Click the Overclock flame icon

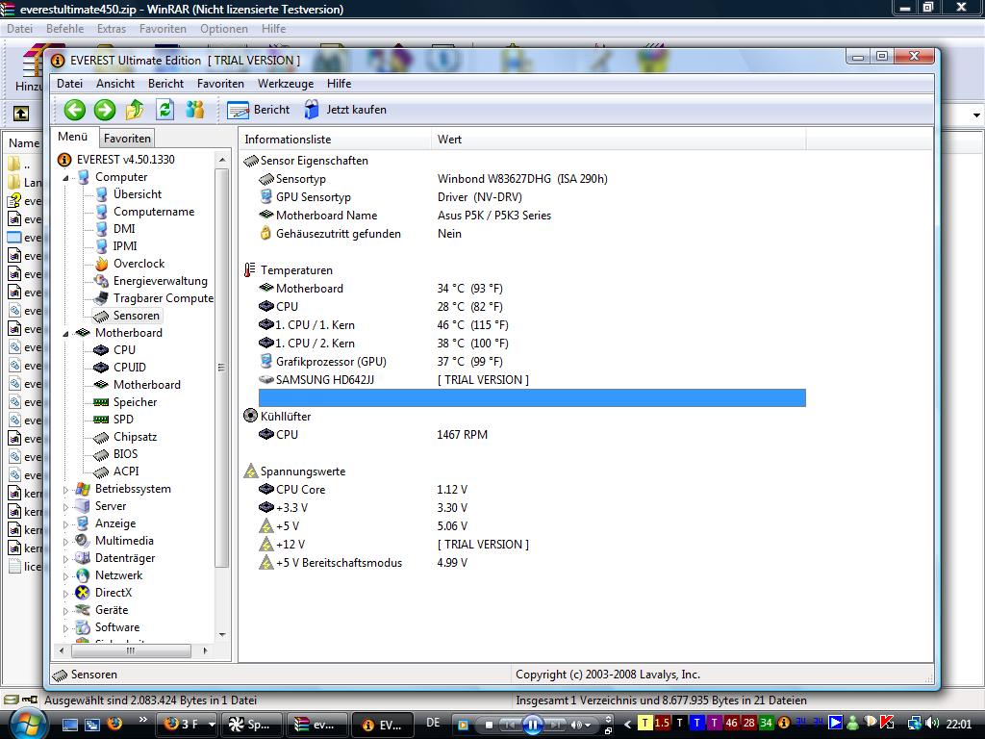click(101, 264)
